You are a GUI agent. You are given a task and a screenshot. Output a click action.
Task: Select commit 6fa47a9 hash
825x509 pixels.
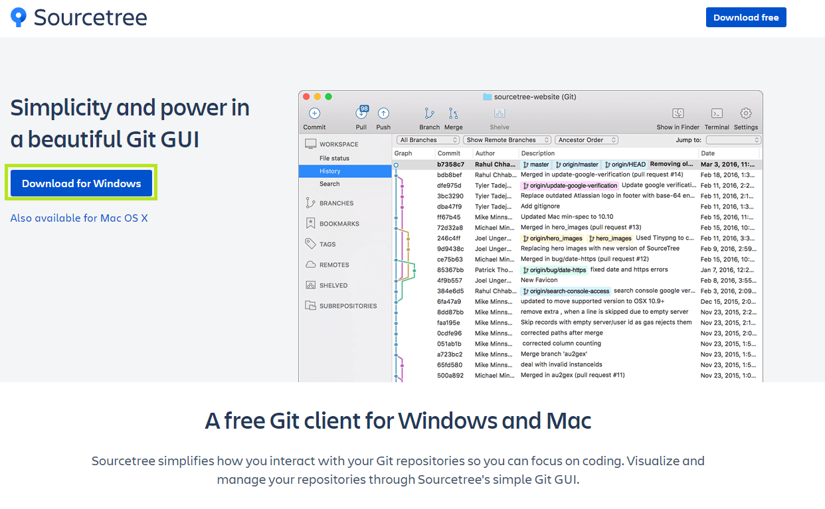449,302
